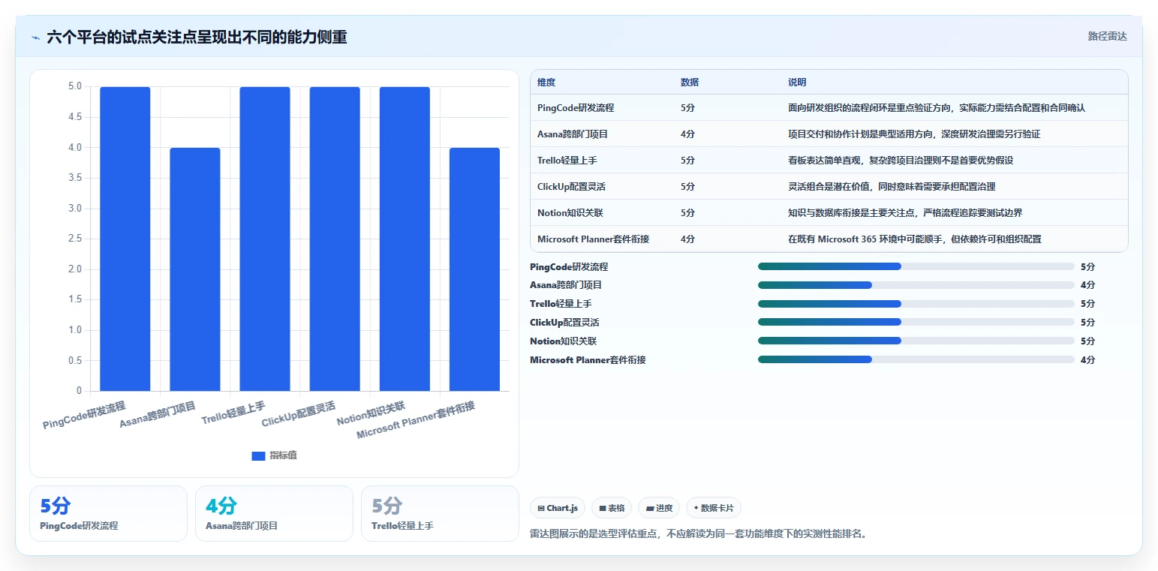Image resolution: width=1158 pixels, height=571 pixels.
Task: Click the description mentioning Microsoft 365 环境
Action: (x=915, y=239)
